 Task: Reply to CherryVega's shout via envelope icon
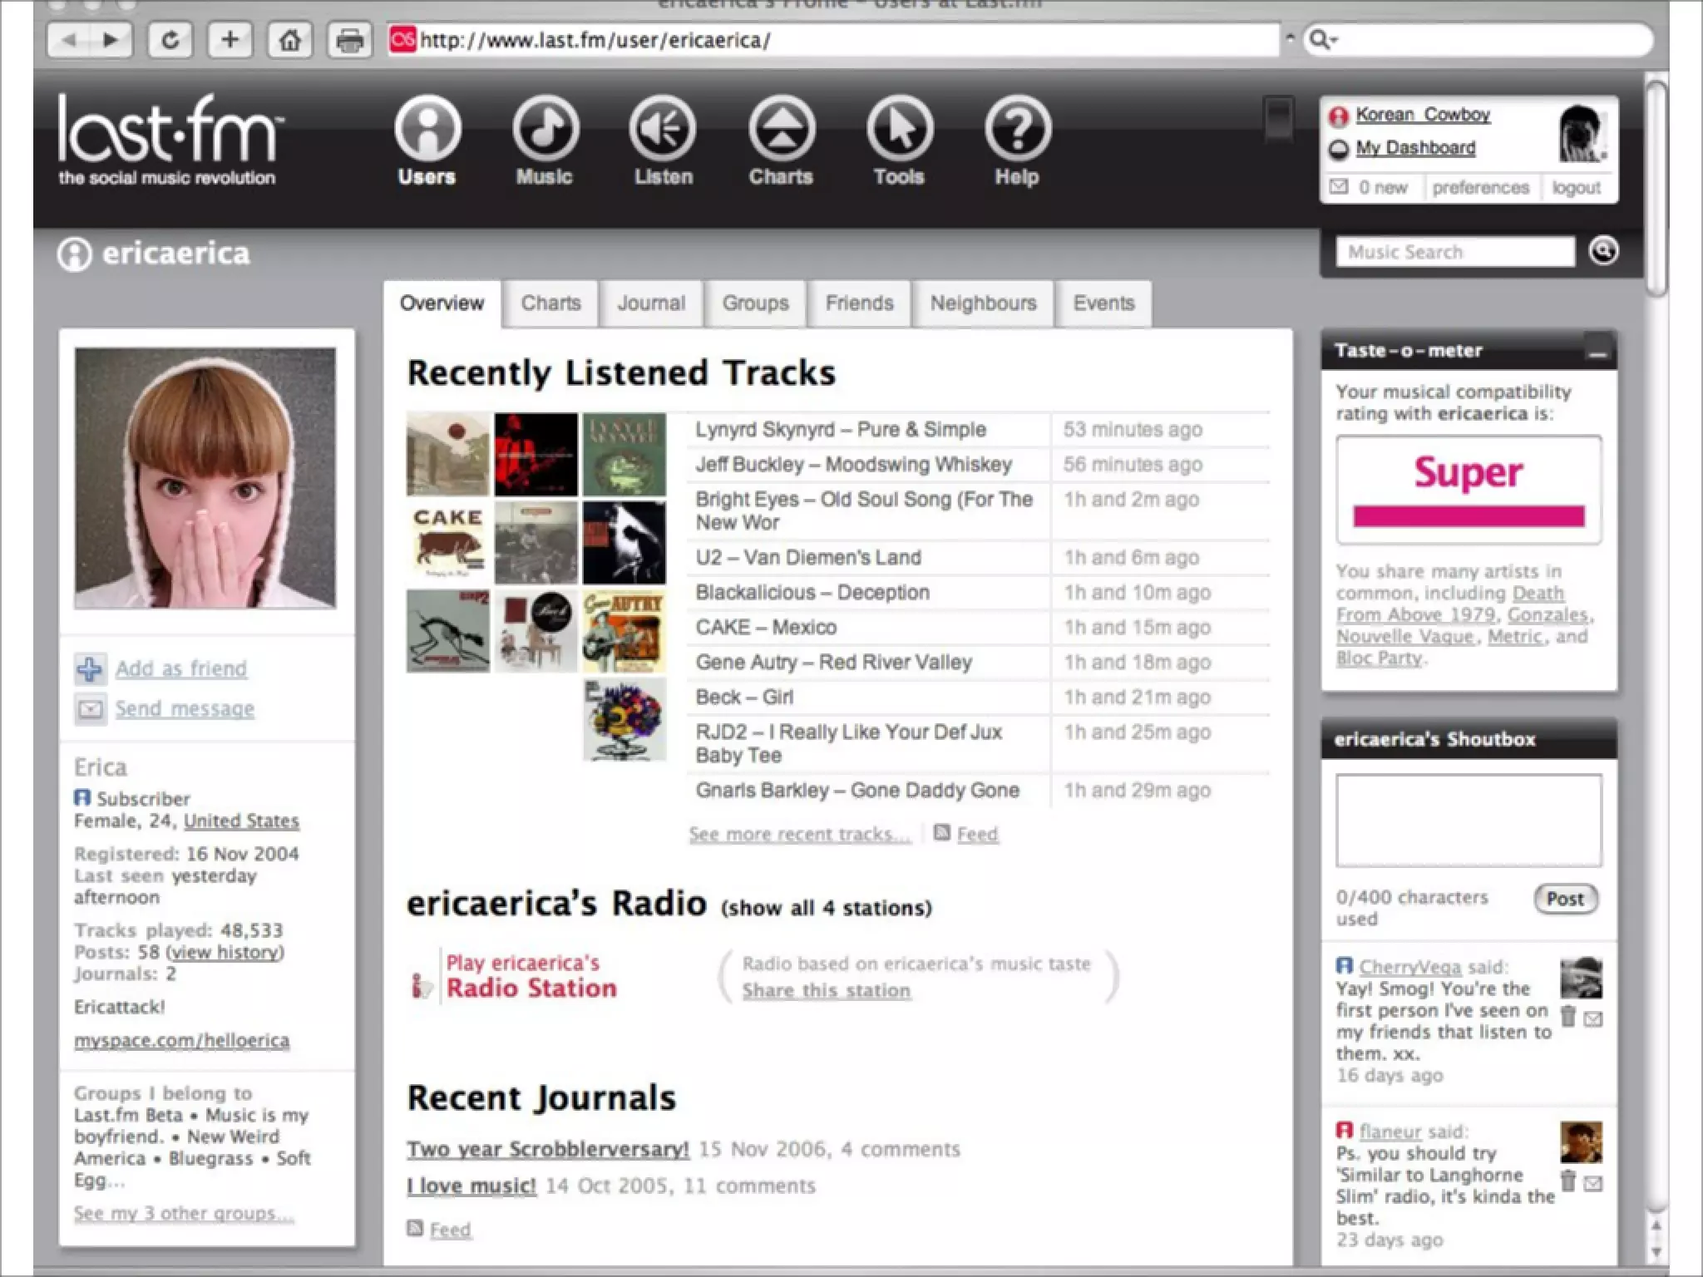coord(1593,1018)
